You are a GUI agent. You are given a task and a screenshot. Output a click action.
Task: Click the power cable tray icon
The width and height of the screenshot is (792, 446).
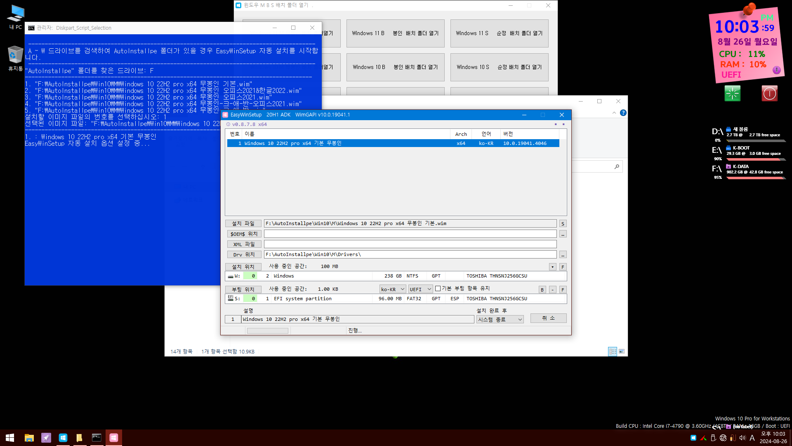733,438
